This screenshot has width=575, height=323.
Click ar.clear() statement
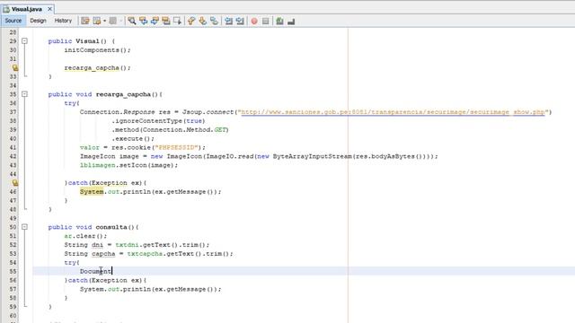(85, 236)
